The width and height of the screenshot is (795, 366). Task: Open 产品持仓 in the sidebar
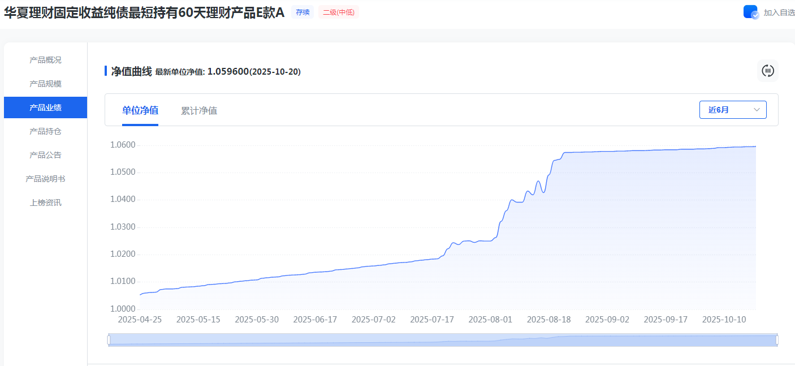(45, 131)
